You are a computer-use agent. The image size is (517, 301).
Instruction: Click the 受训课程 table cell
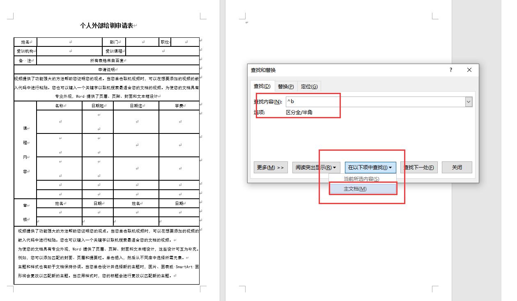point(115,51)
